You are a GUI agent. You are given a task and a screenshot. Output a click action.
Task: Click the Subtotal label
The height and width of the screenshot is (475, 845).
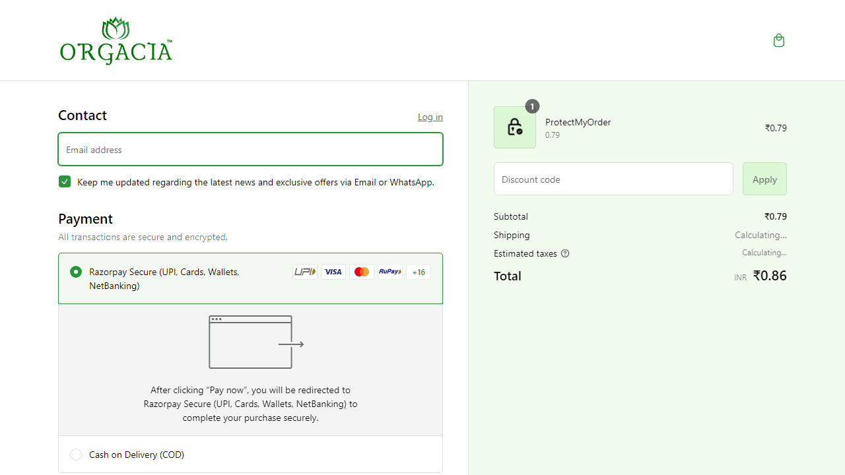coord(511,216)
